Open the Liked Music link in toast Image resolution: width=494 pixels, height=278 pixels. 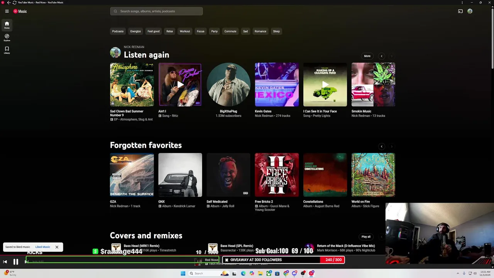42,247
